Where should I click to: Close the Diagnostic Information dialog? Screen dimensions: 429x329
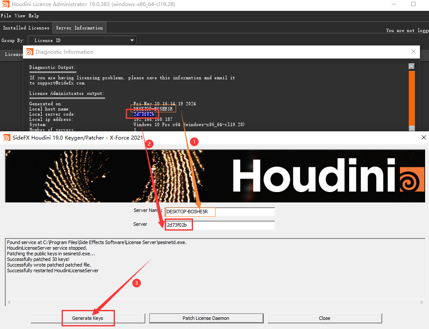coord(413,52)
